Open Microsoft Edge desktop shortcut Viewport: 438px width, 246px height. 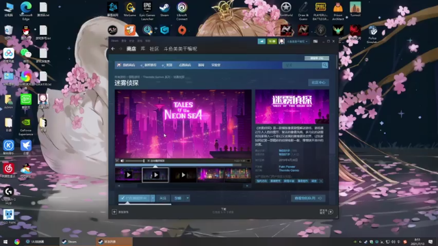[x=26, y=11]
